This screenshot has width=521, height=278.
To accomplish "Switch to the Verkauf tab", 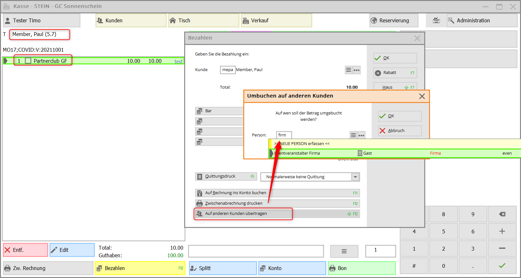I will [x=276, y=20].
